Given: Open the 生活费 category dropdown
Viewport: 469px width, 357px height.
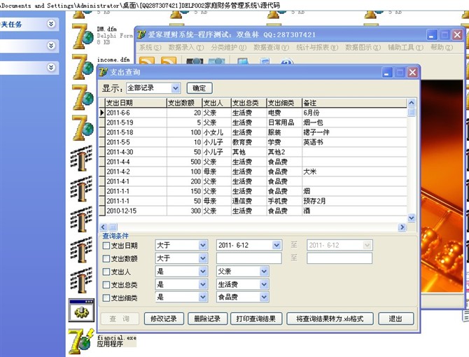Looking at the screenshot, I should 264,284.
